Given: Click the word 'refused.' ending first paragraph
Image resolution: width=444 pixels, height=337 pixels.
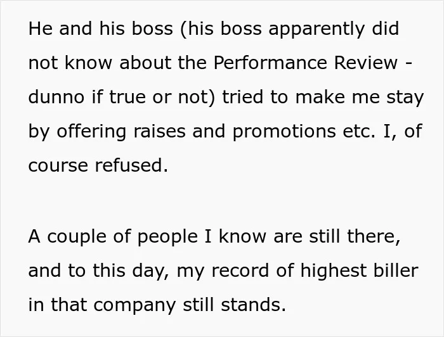Looking at the screenshot, I should pos(131,165).
